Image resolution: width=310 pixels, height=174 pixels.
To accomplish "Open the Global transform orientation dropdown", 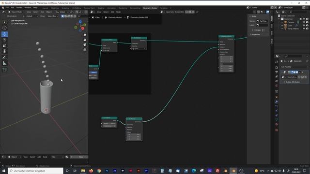I will pos(62,12).
